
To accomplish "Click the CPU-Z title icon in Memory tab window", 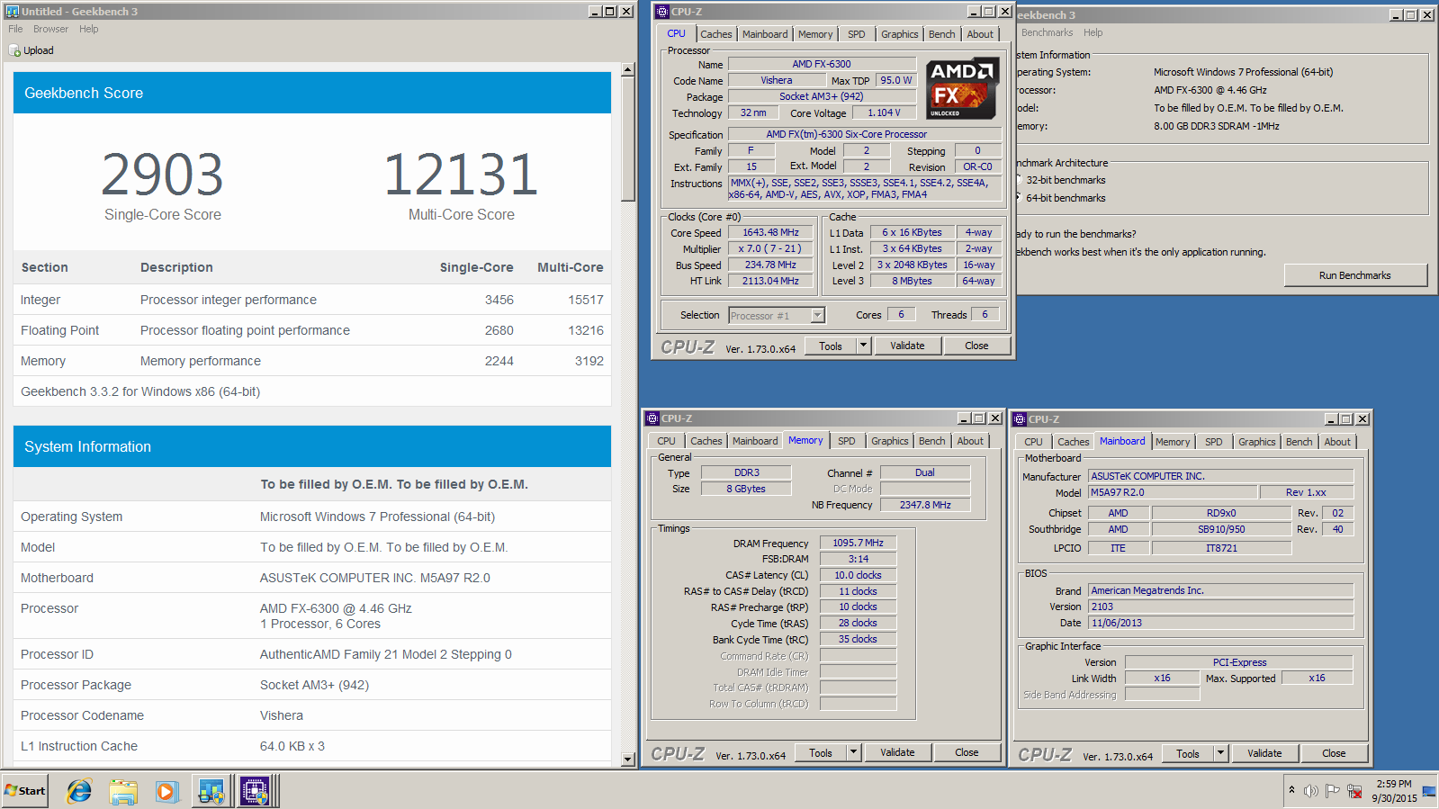I will coord(652,418).
